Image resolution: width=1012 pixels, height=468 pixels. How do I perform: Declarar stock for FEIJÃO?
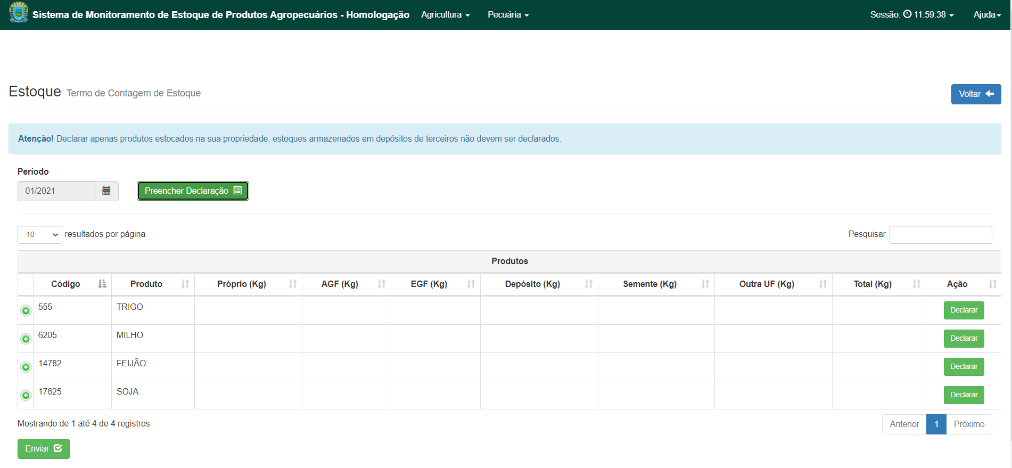[964, 367]
